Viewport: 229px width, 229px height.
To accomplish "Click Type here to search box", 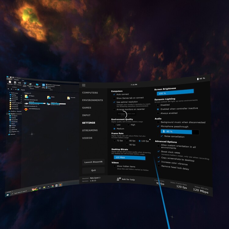I will 20,192.
